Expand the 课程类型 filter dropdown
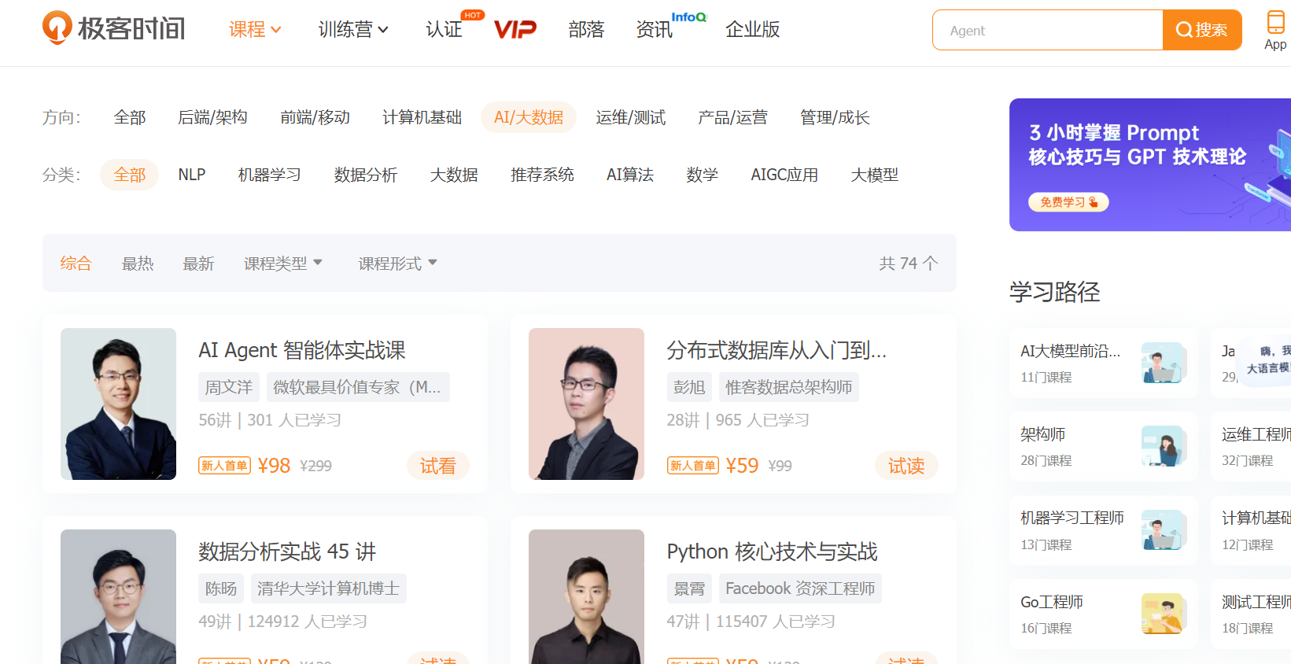This screenshot has height=664, width=1291. tap(283, 264)
